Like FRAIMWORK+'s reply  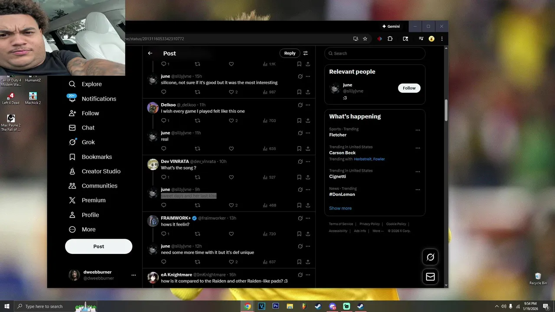[231, 234]
